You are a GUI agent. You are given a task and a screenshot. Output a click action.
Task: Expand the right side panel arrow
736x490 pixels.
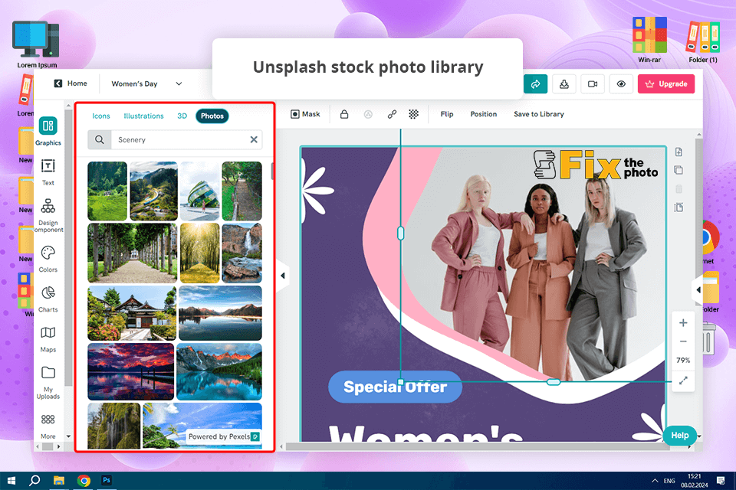click(698, 289)
